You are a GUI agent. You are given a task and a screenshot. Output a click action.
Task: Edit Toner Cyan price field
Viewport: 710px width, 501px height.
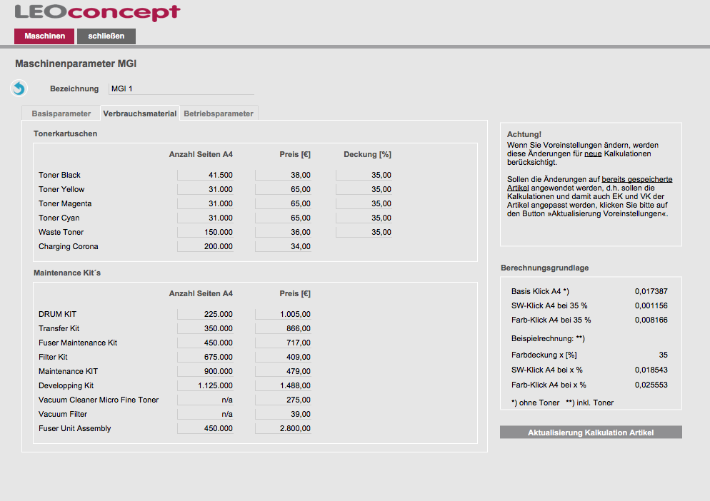283,218
